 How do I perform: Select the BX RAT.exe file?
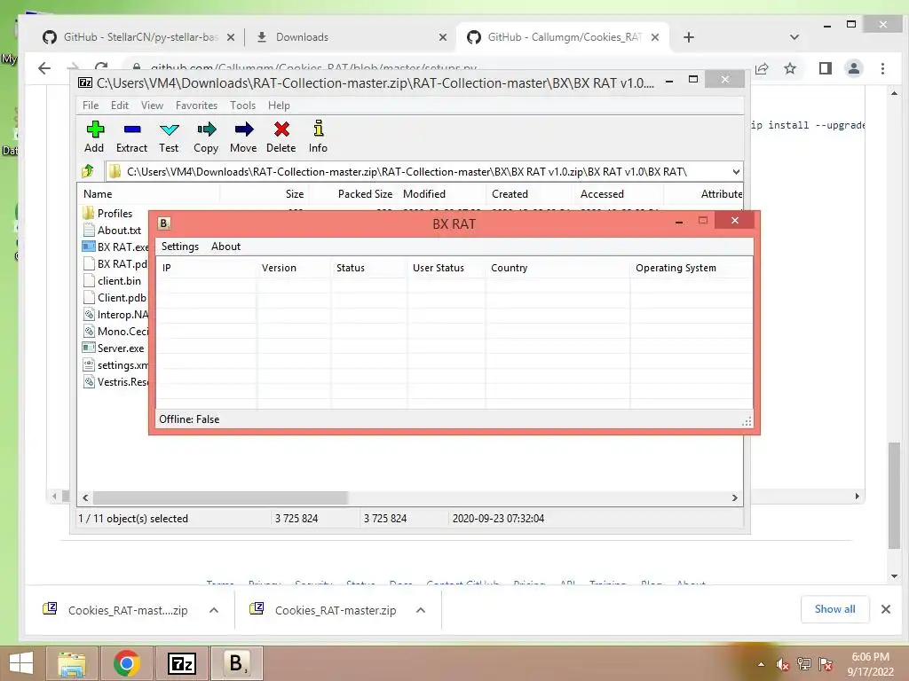[115, 247]
